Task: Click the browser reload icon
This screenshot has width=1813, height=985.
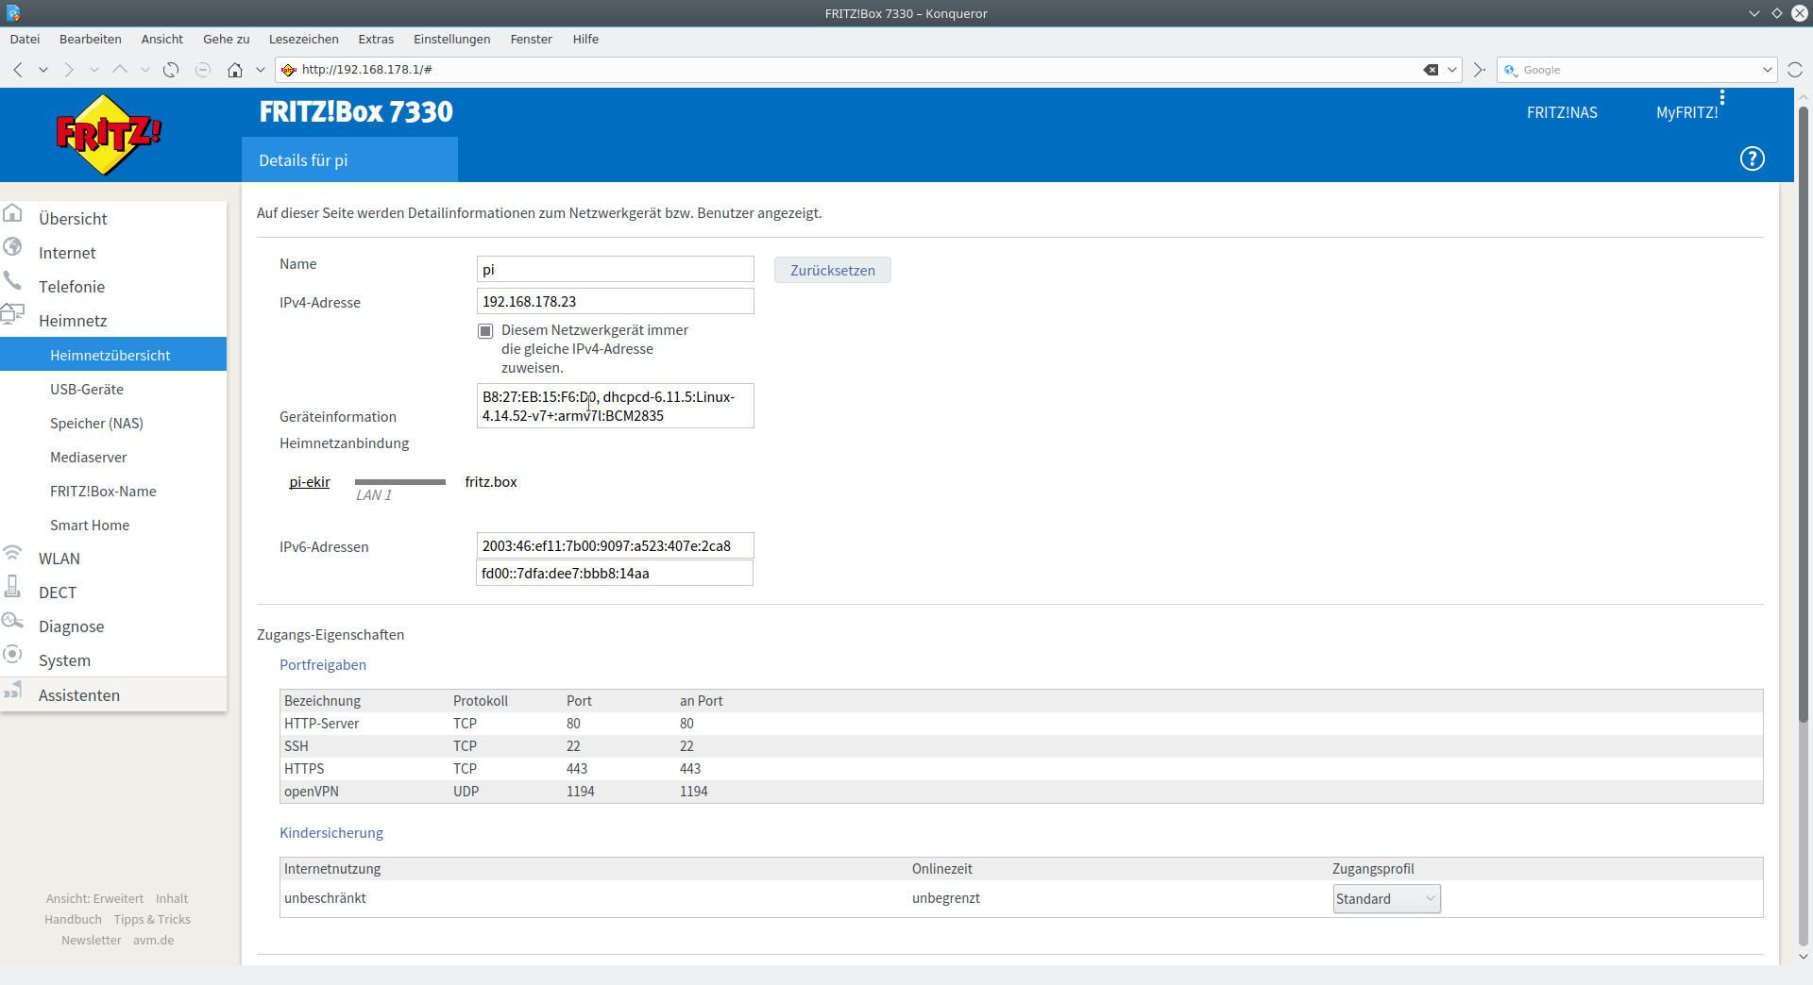Action: click(x=171, y=70)
